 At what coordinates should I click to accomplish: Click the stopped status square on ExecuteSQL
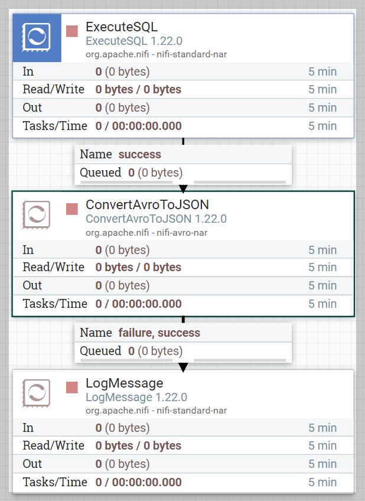tap(72, 31)
